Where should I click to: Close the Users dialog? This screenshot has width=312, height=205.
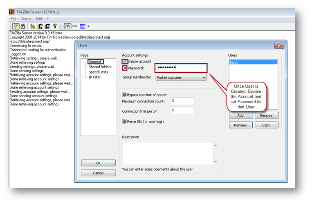(279, 46)
